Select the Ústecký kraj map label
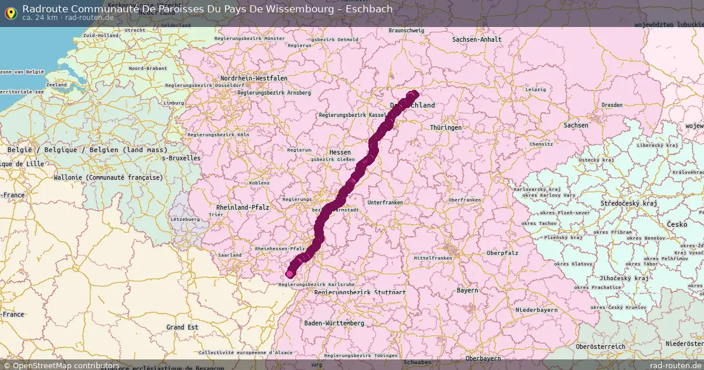The image size is (704, 370). point(598,160)
